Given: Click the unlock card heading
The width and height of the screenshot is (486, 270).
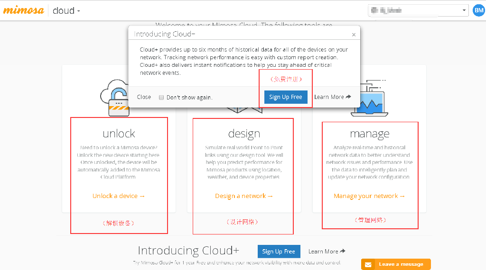Looking at the screenshot, I should click(119, 134).
